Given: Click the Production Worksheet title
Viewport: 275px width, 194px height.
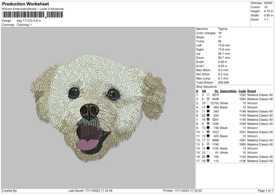Looking at the screenshot, I should [26, 4].
